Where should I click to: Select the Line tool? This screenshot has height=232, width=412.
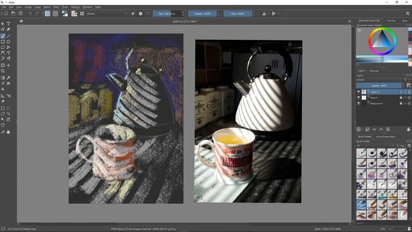point(8,36)
